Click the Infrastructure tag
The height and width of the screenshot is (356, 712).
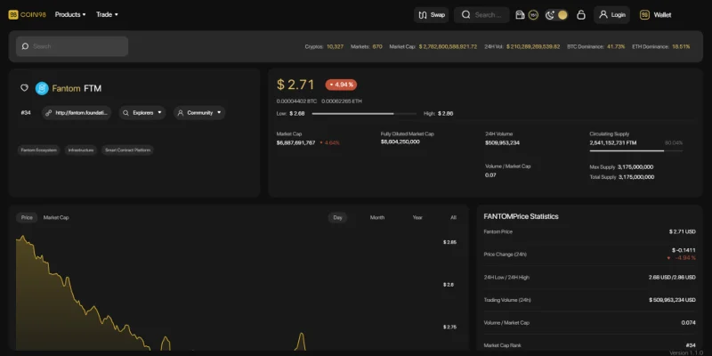point(81,150)
